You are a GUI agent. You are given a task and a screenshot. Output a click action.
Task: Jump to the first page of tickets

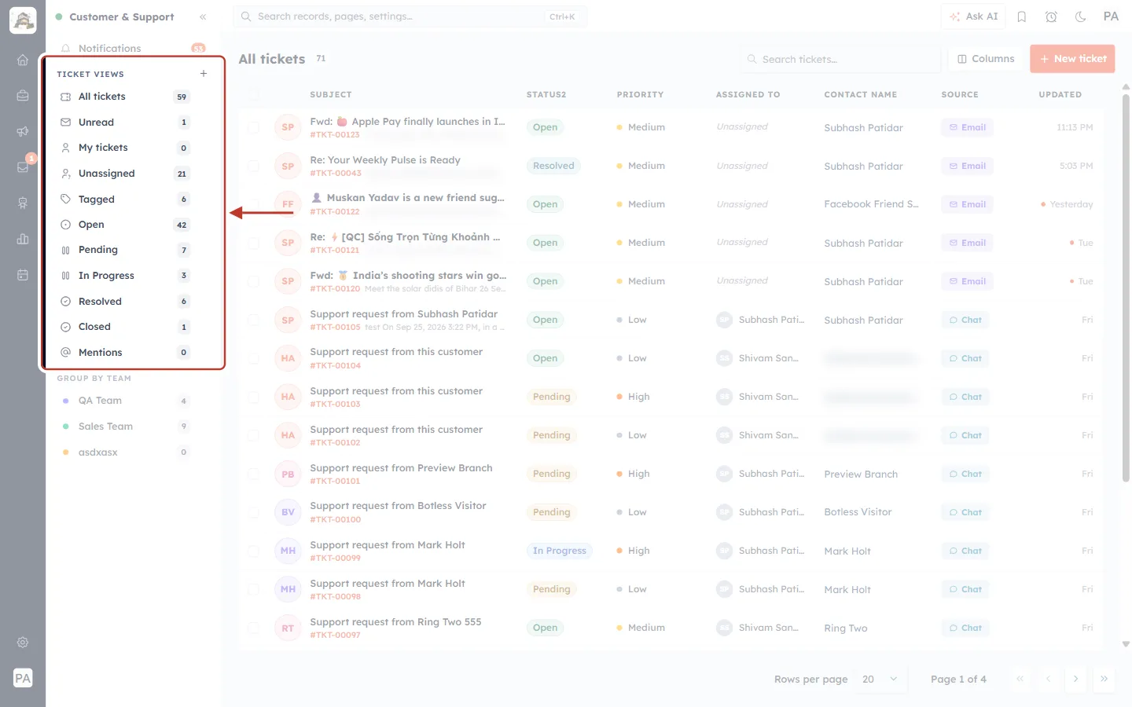pyautogui.click(x=1020, y=680)
